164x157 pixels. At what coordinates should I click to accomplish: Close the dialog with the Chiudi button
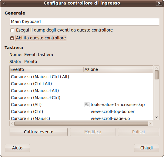[146, 148]
